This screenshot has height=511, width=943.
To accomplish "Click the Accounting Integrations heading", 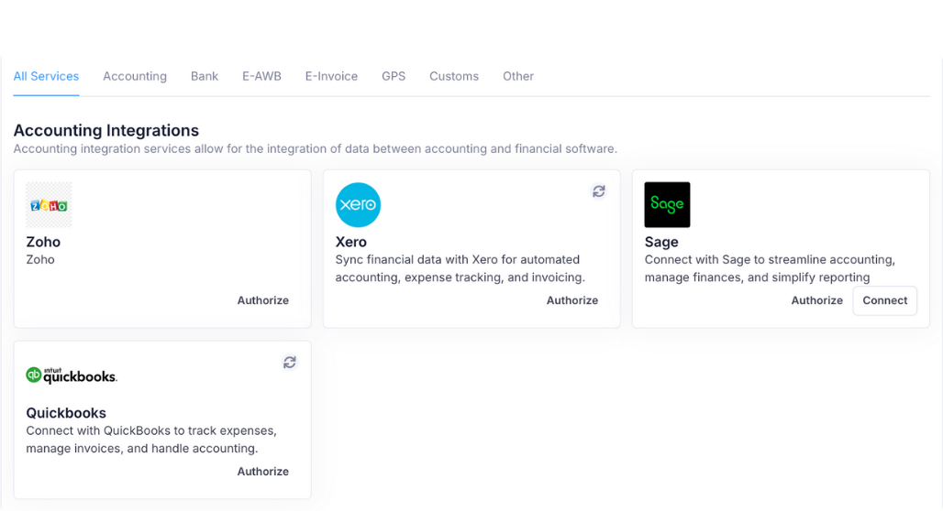I will [x=106, y=130].
